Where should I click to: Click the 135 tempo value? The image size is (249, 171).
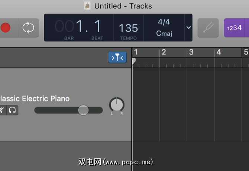coord(128,28)
